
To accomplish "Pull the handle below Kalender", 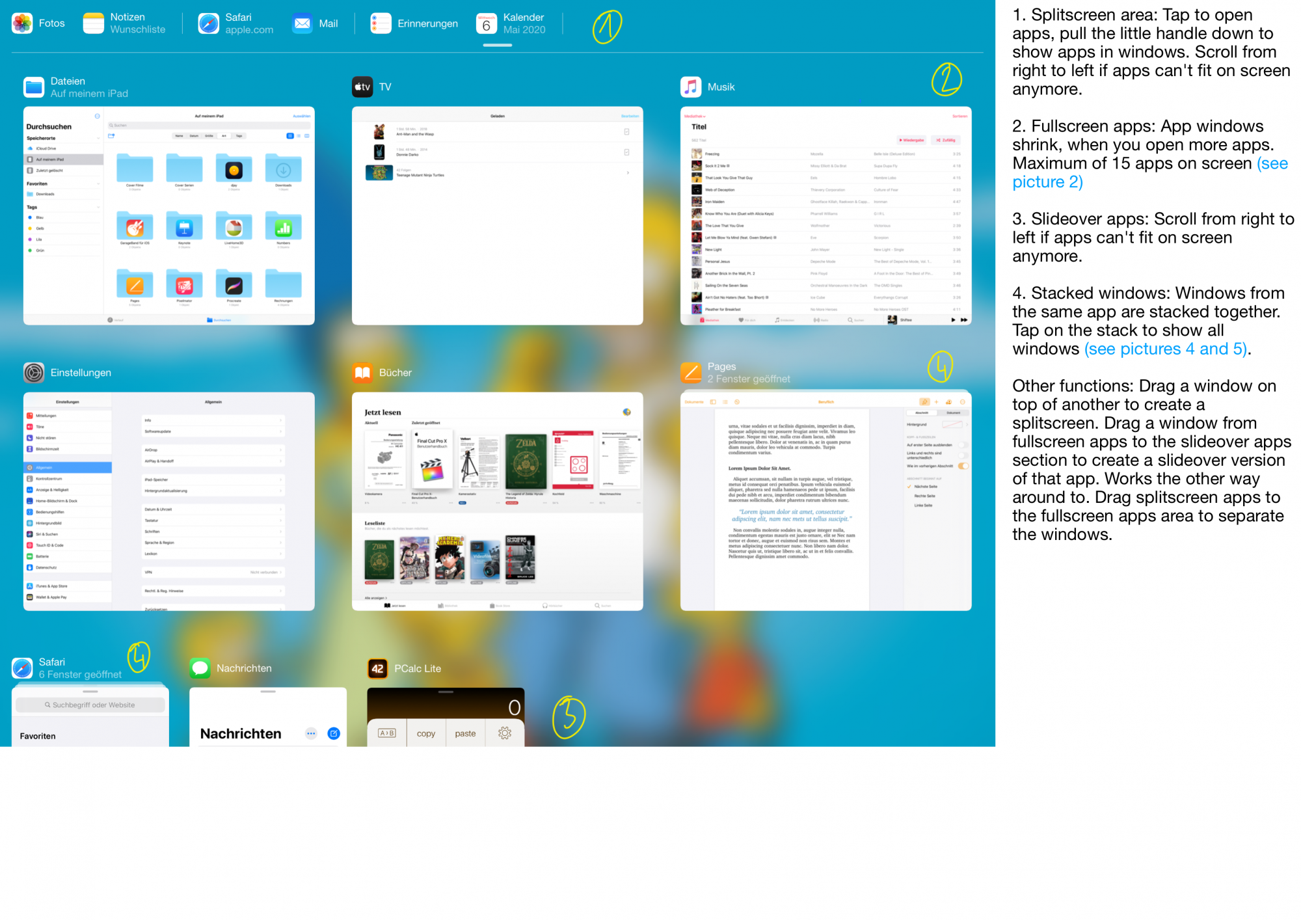I will pyautogui.click(x=498, y=45).
